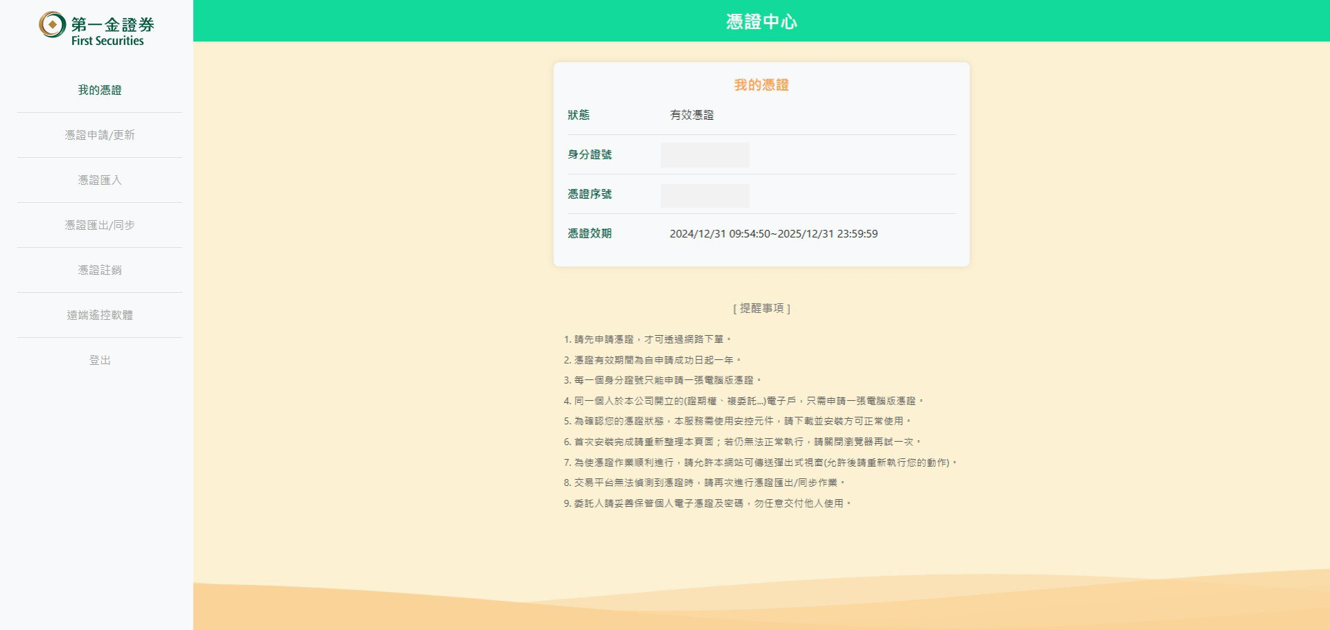This screenshot has height=630, width=1330.
Task: Click reminder item 7 about pop-up windows
Action: 760,462
